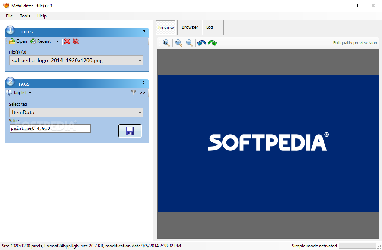
Task: Remove all files with the double red X
Action: coord(76,41)
